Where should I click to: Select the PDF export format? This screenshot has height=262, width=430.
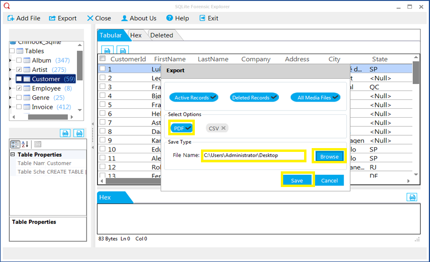pyautogui.click(x=182, y=128)
